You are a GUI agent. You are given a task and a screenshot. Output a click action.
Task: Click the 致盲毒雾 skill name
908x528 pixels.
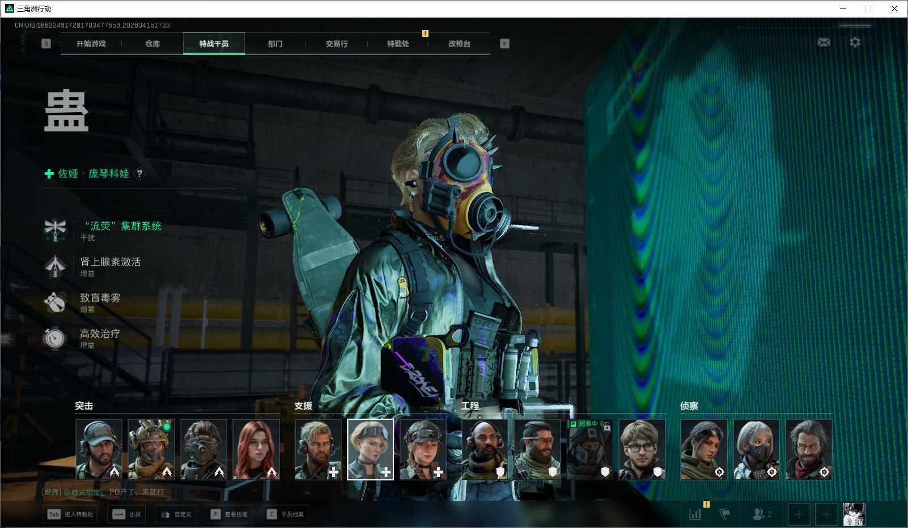click(x=100, y=297)
